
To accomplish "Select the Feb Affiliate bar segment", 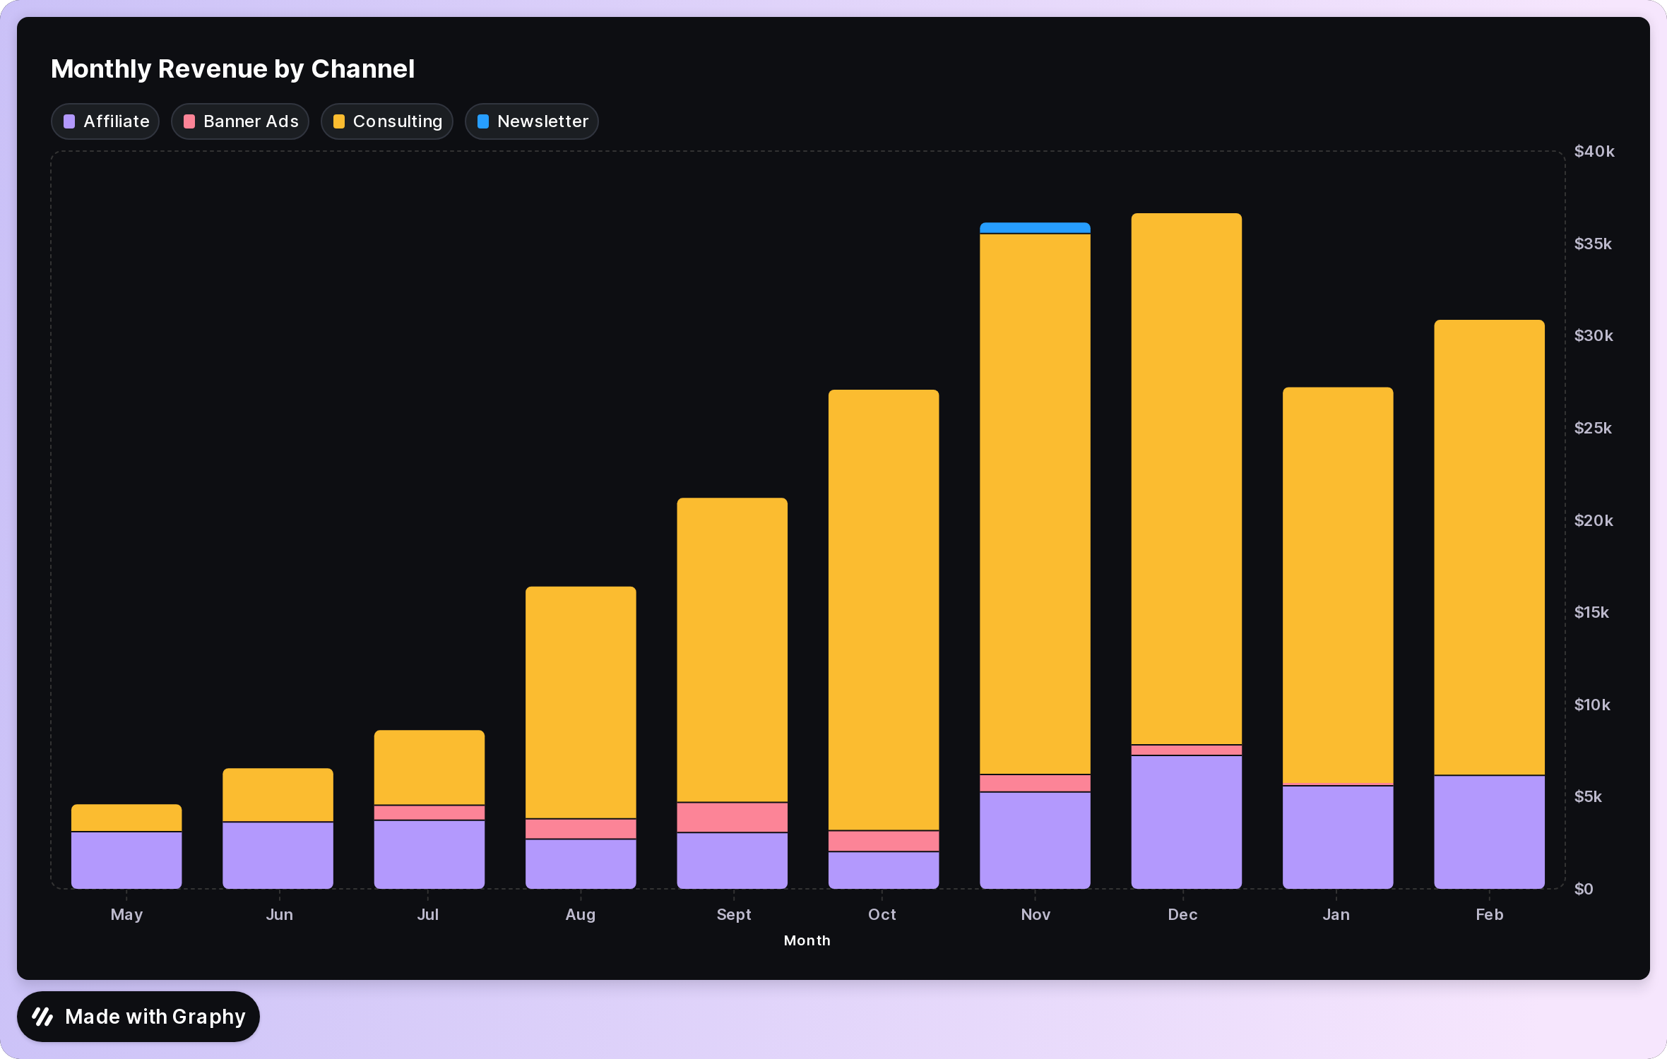I will (1489, 832).
